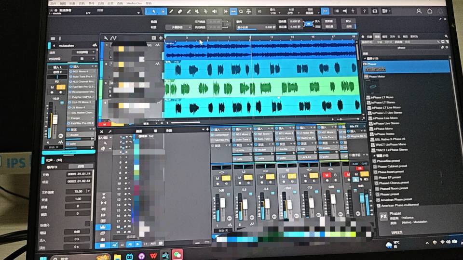Open File Explorer on the taskbar

coord(118,256)
